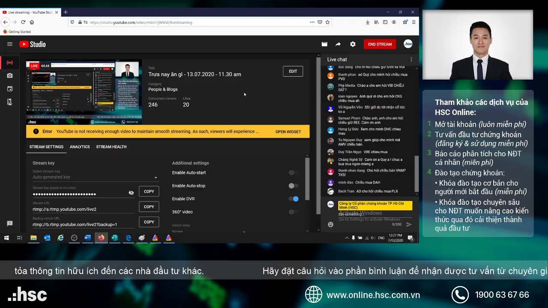This screenshot has height=308, width=548.
Task: Open File Explorer from taskbar
Action: pos(33,238)
